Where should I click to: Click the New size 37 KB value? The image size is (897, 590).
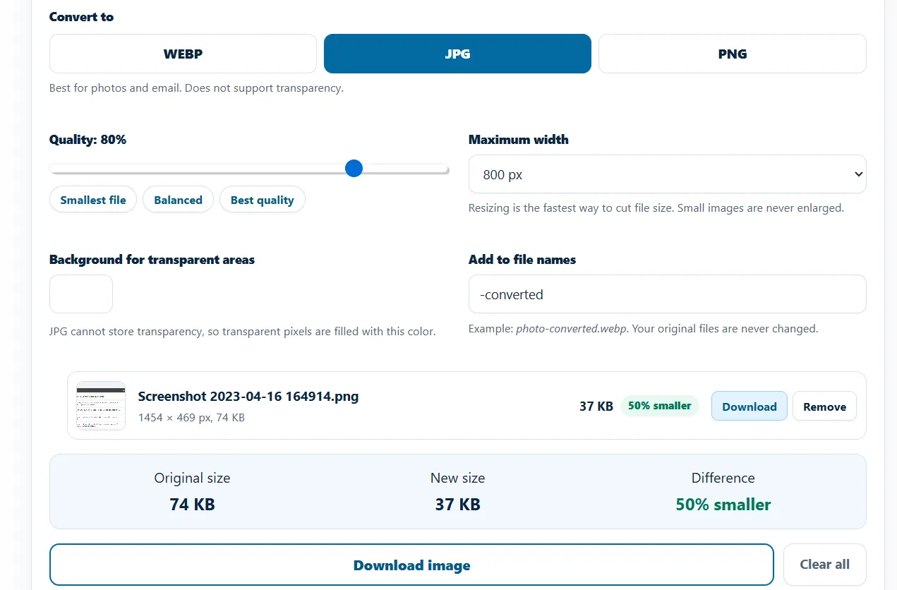(458, 505)
